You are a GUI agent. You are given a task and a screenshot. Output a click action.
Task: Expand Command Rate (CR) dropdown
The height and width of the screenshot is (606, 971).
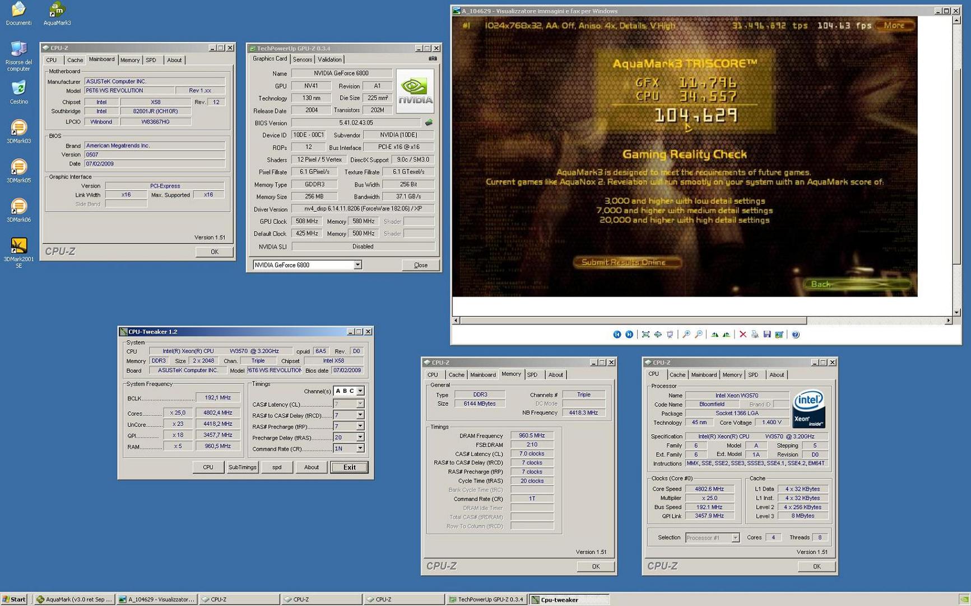pyautogui.click(x=360, y=448)
